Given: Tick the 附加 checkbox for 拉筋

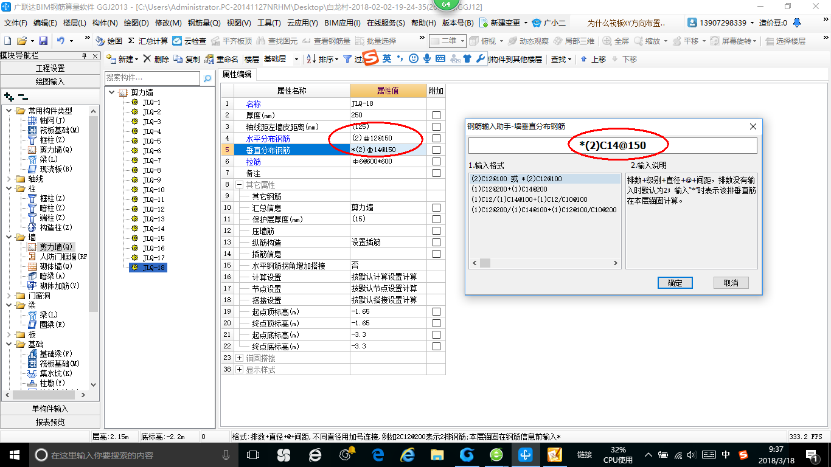Looking at the screenshot, I should point(436,162).
